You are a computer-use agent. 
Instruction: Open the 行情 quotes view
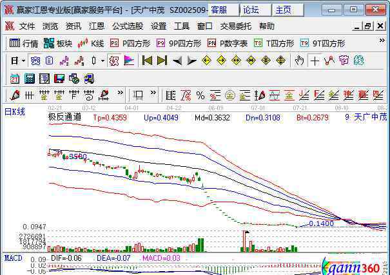24,43
